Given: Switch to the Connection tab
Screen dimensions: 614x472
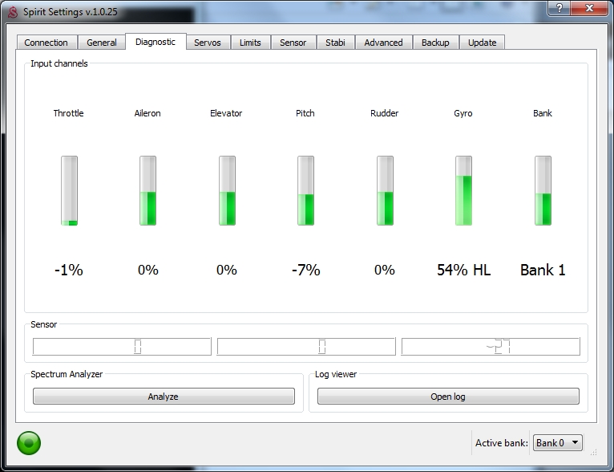Looking at the screenshot, I should point(46,43).
